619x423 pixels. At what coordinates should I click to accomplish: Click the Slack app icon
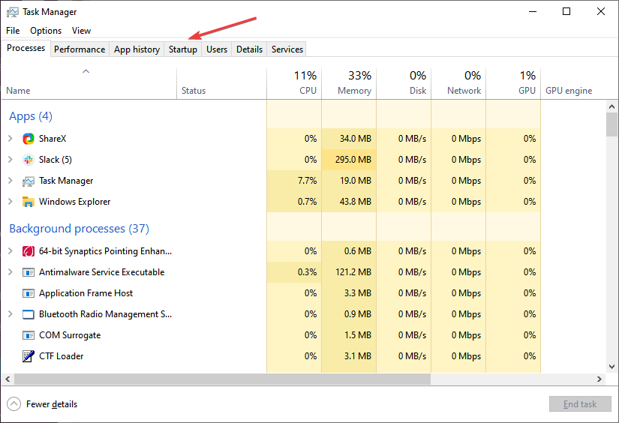point(29,160)
